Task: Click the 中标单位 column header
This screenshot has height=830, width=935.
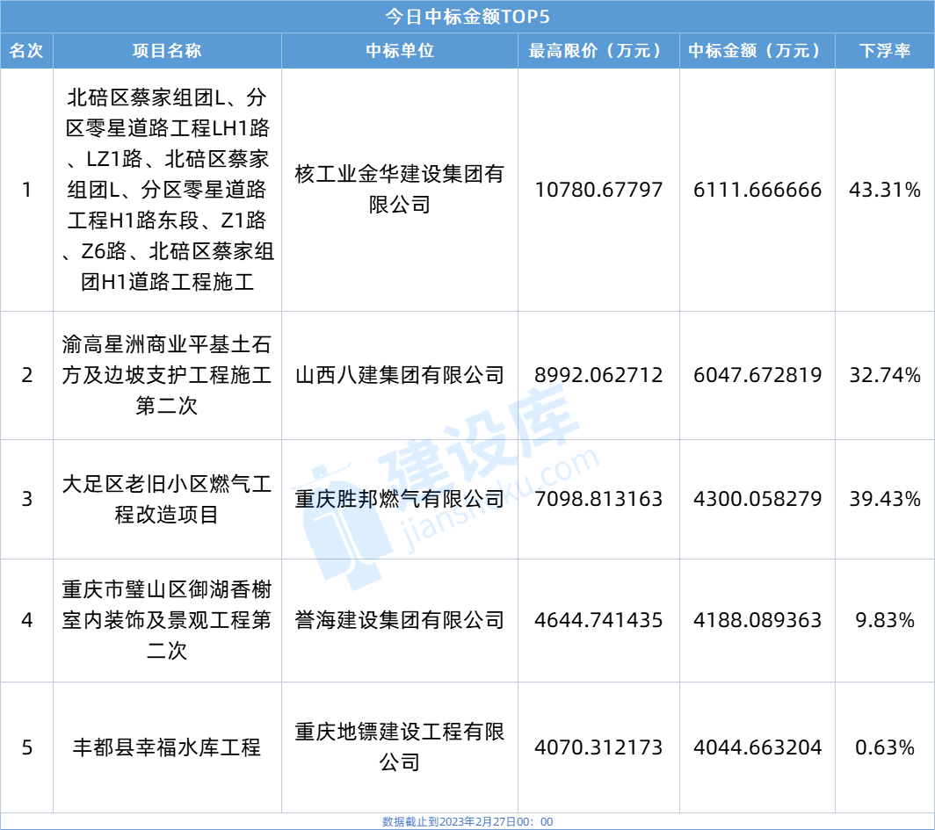Action: (400, 51)
